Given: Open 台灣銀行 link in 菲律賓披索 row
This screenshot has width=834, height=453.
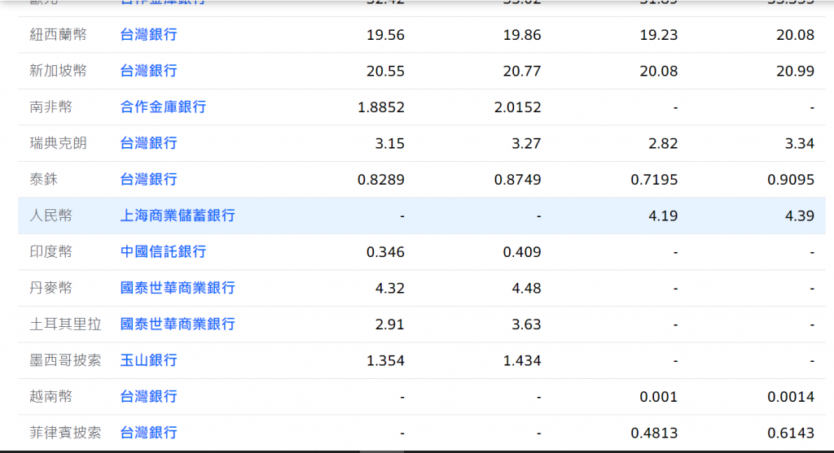Looking at the screenshot, I should click(x=148, y=432).
